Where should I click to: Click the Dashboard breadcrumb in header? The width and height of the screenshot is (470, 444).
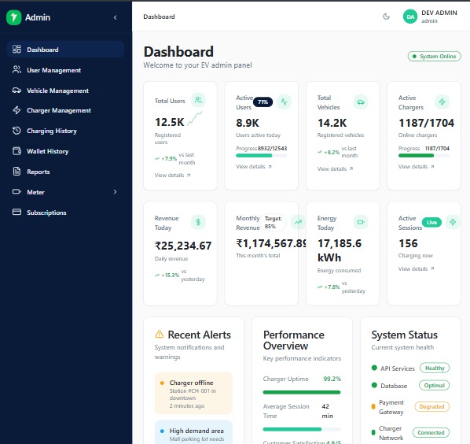pyautogui.click(x=159, y=17)
